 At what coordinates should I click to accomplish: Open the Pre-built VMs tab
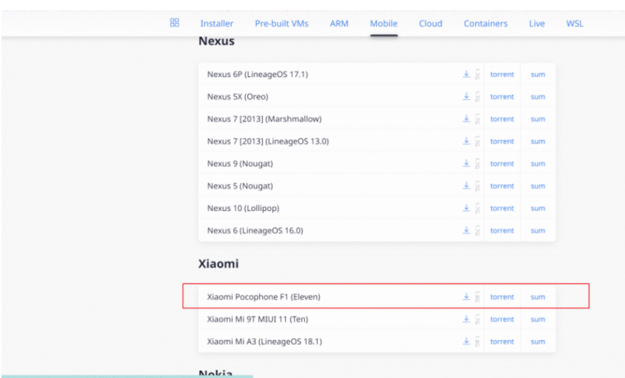(x=282, y=24)
